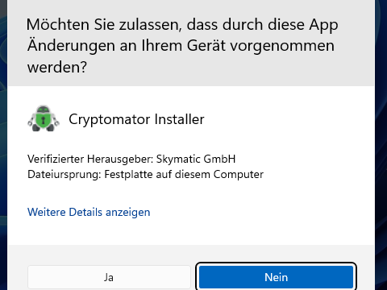Image resolution: width=387 pixels, height=290 pixels.
Task: Click the Cryptomator robot icon
Action: (44, 118)
